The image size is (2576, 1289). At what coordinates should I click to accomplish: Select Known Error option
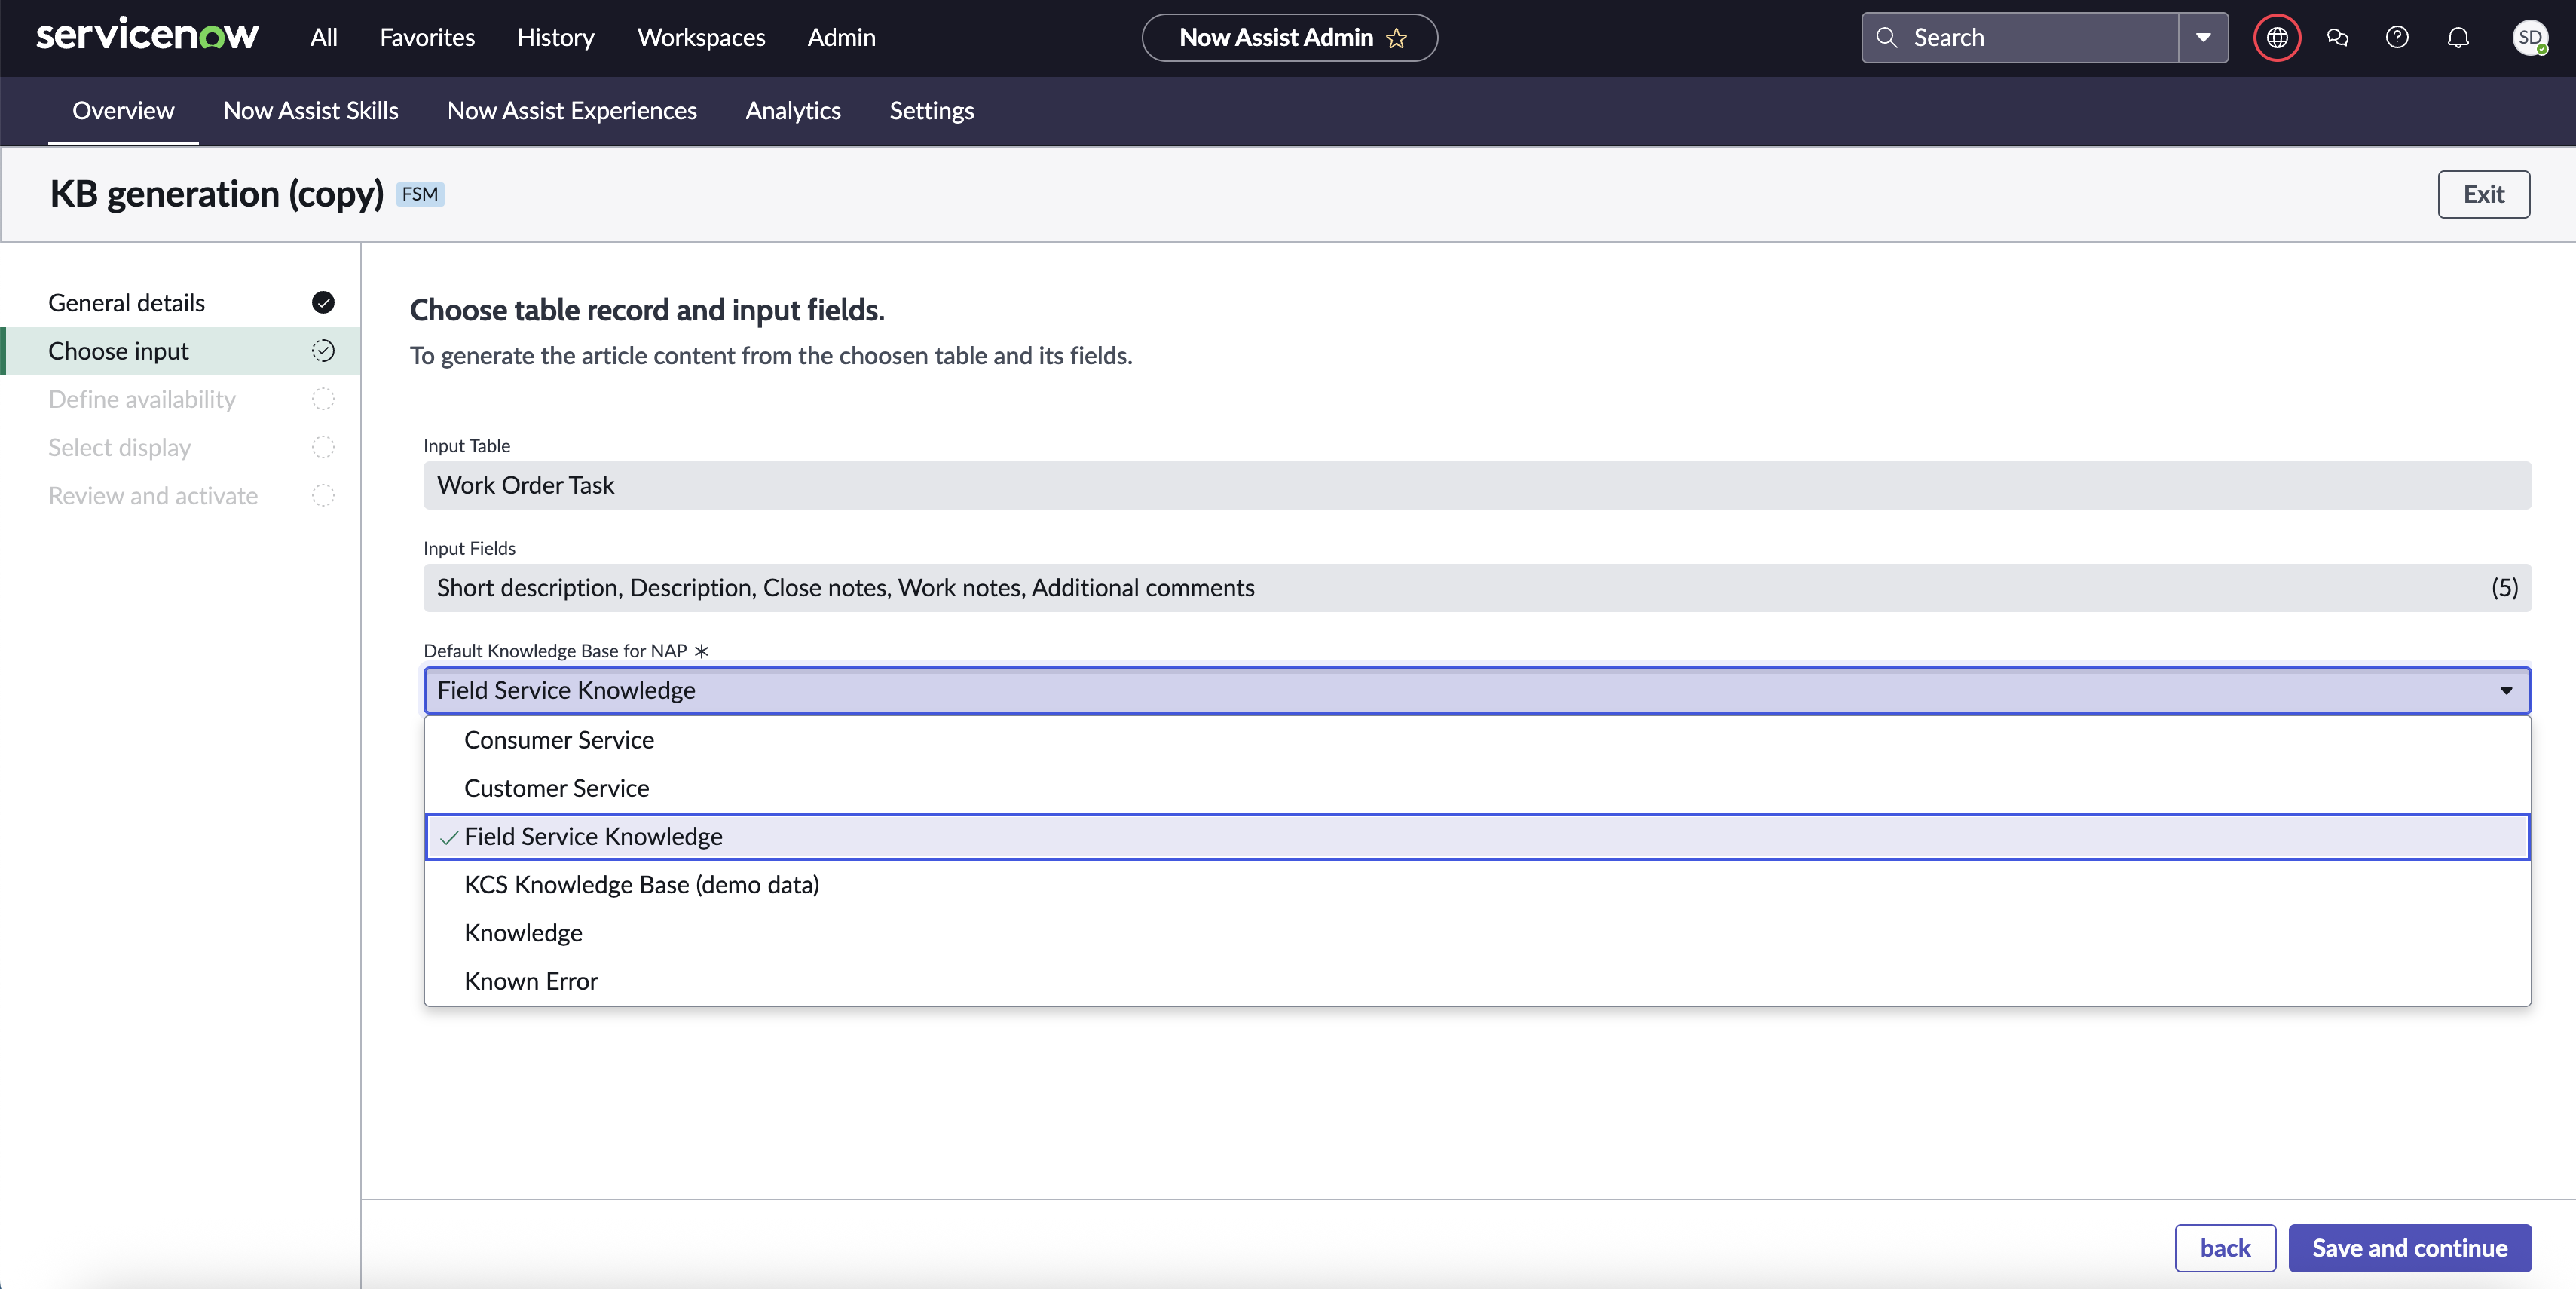tap(1477, 981)
